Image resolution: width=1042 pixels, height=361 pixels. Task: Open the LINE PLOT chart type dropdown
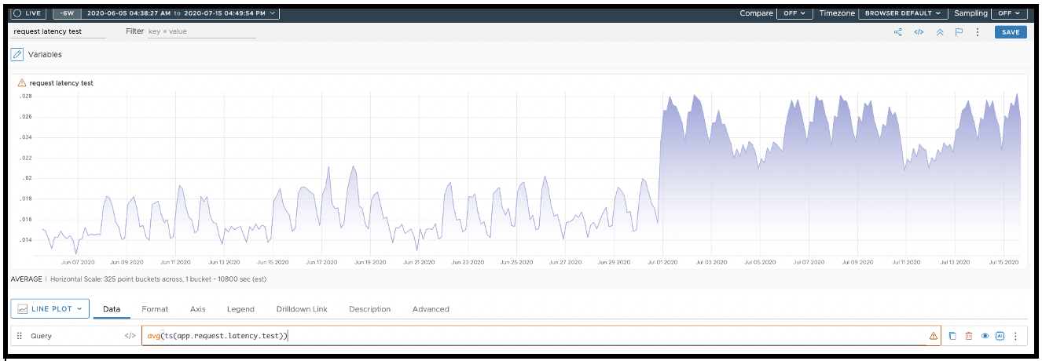(50, 309)
